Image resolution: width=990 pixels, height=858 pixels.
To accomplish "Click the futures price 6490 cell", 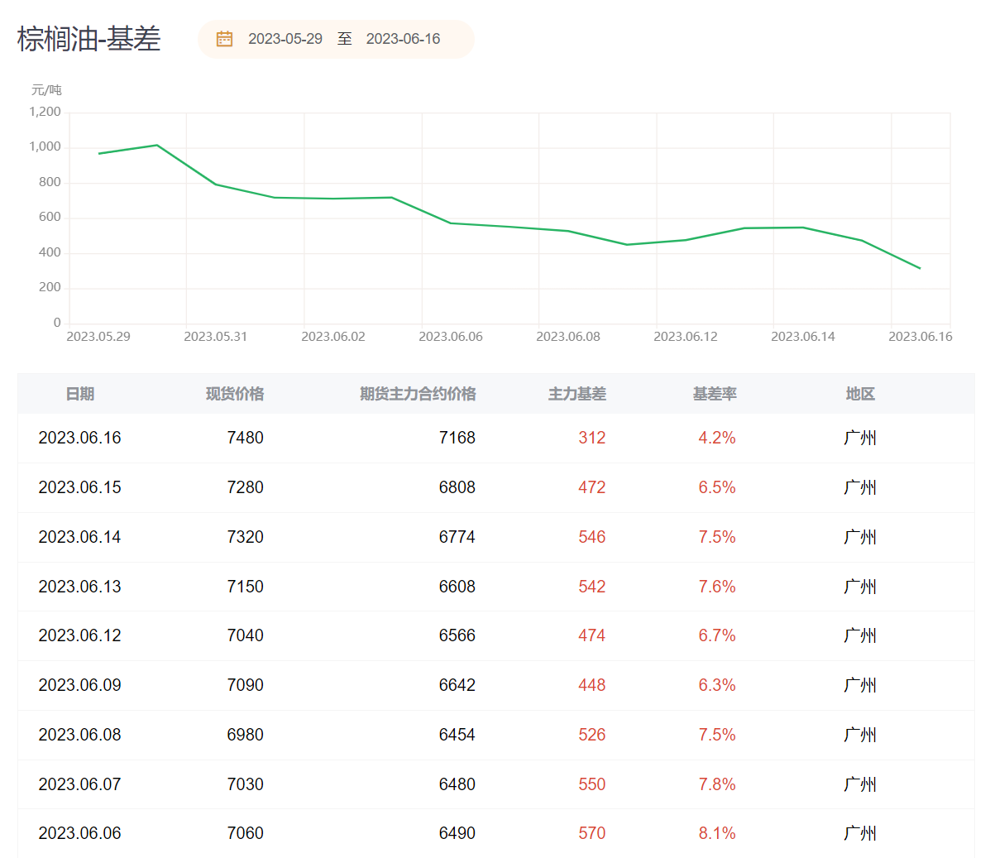I will [457, 833].
